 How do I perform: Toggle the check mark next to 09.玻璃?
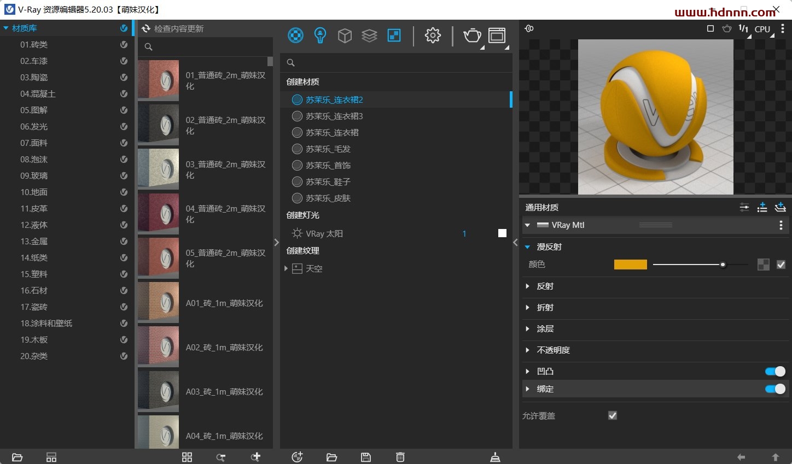(124, 176)
